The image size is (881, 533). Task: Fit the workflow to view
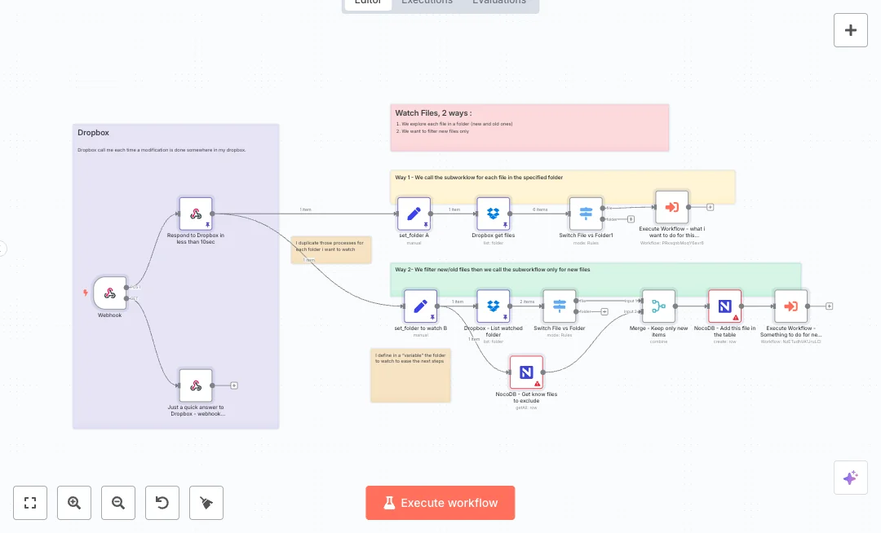(30, 503)
